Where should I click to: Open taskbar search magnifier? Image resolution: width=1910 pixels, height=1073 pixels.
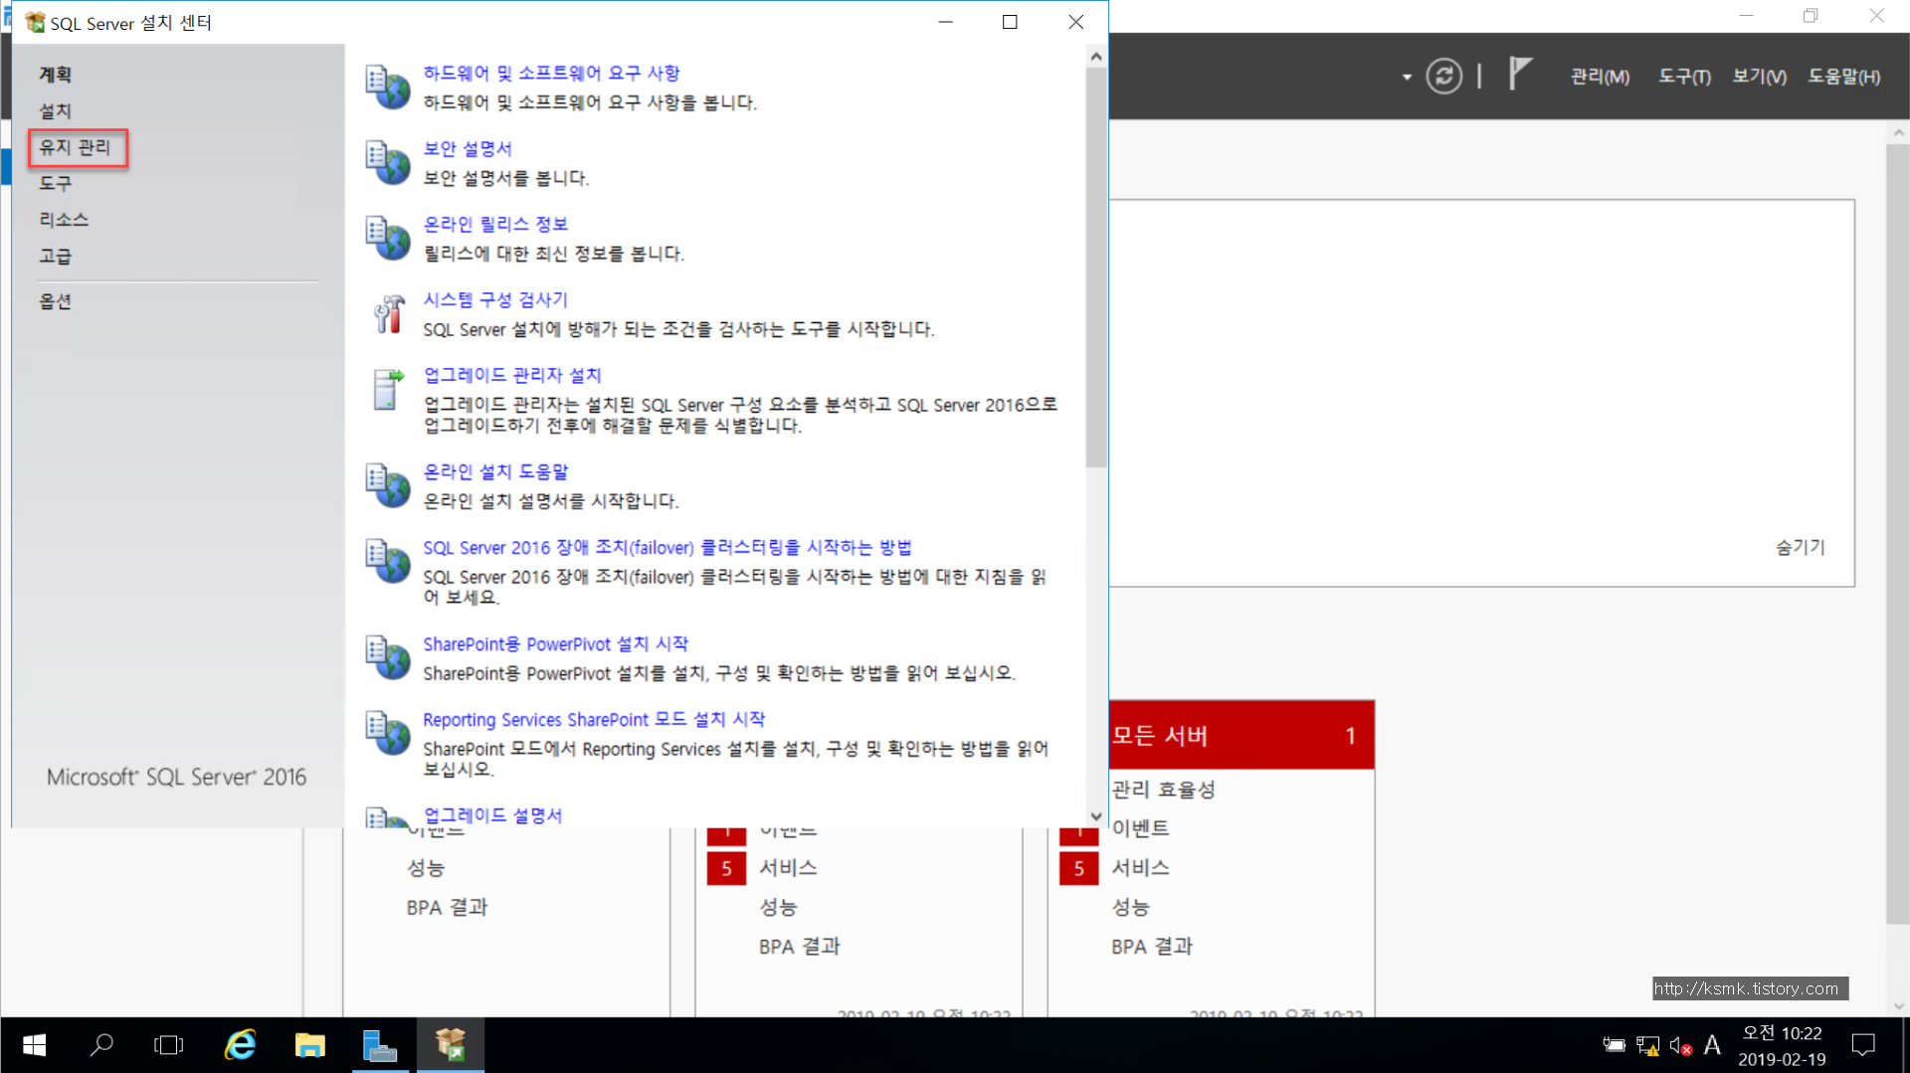click(x=101, y=1045)
